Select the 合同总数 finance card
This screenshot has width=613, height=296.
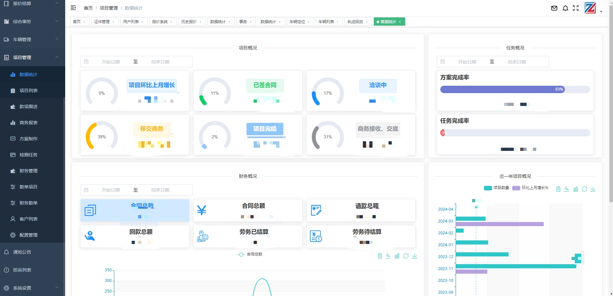(135, 210)
